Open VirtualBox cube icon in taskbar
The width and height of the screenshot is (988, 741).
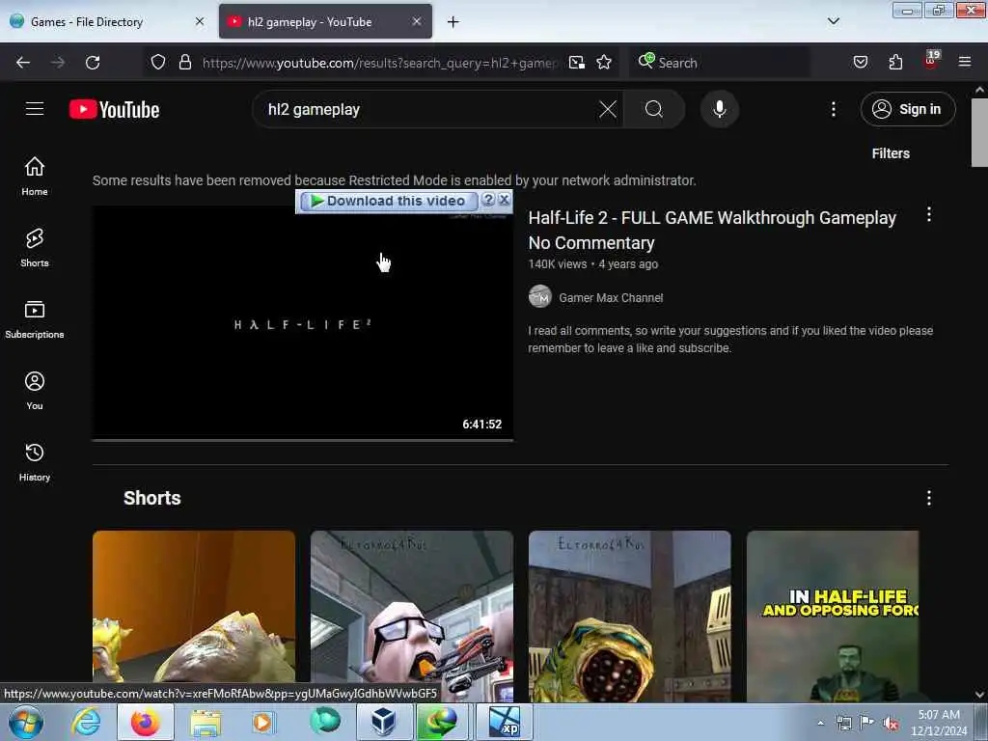382,722
